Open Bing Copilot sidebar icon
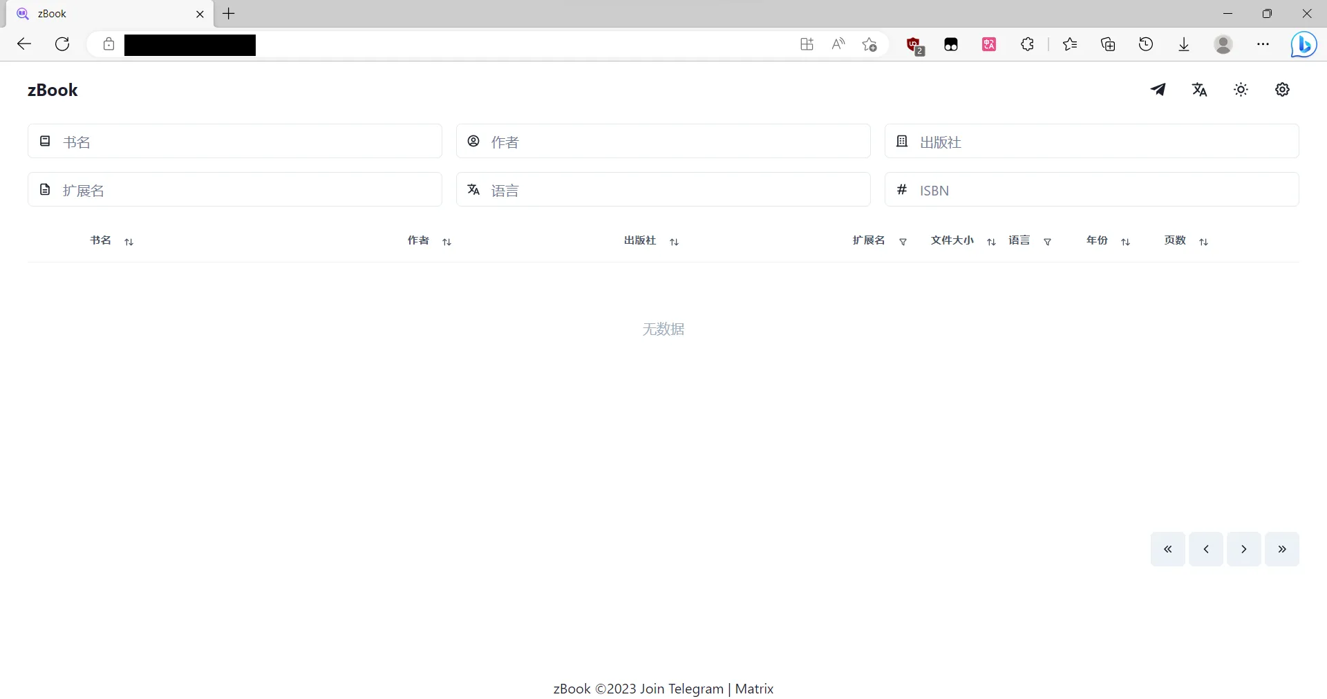1327x699 pixels. [x=1304, y=45]
